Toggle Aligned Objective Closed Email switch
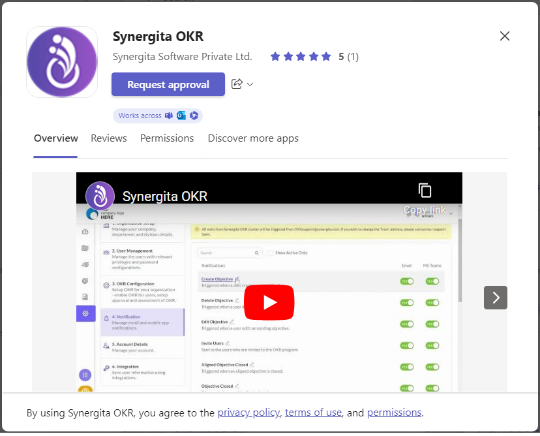Viewport: 540px width, 436px height. point(407,367)
